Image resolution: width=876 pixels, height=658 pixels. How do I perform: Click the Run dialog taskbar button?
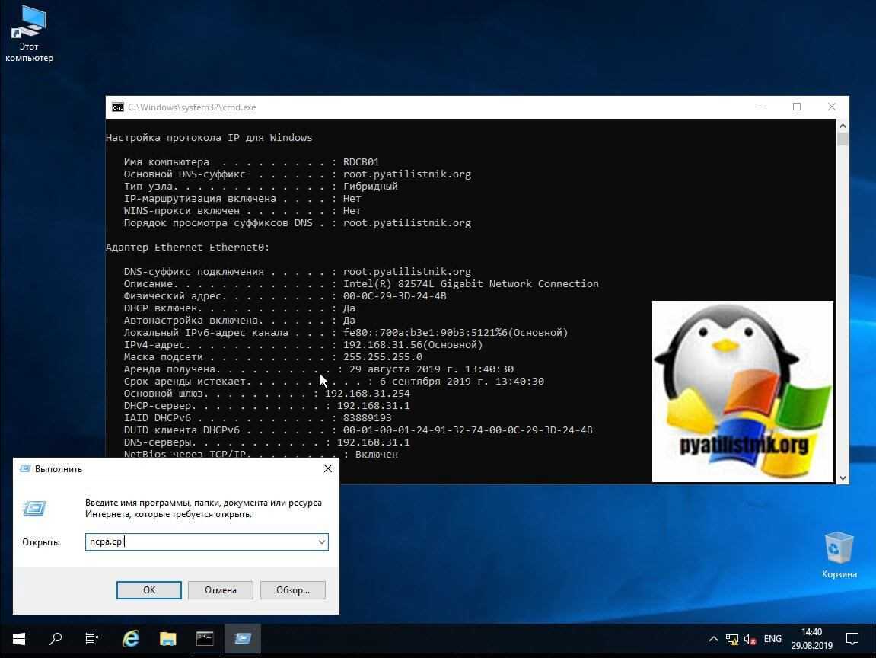pos(243,638)
